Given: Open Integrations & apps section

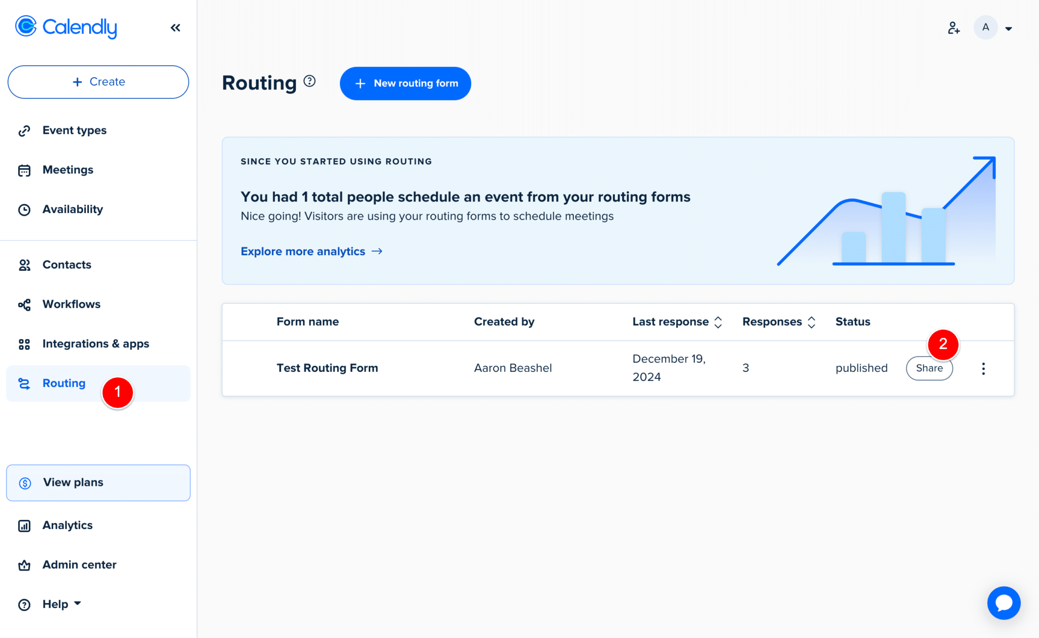Looking at the screenshot, I should tap(95, 344).
